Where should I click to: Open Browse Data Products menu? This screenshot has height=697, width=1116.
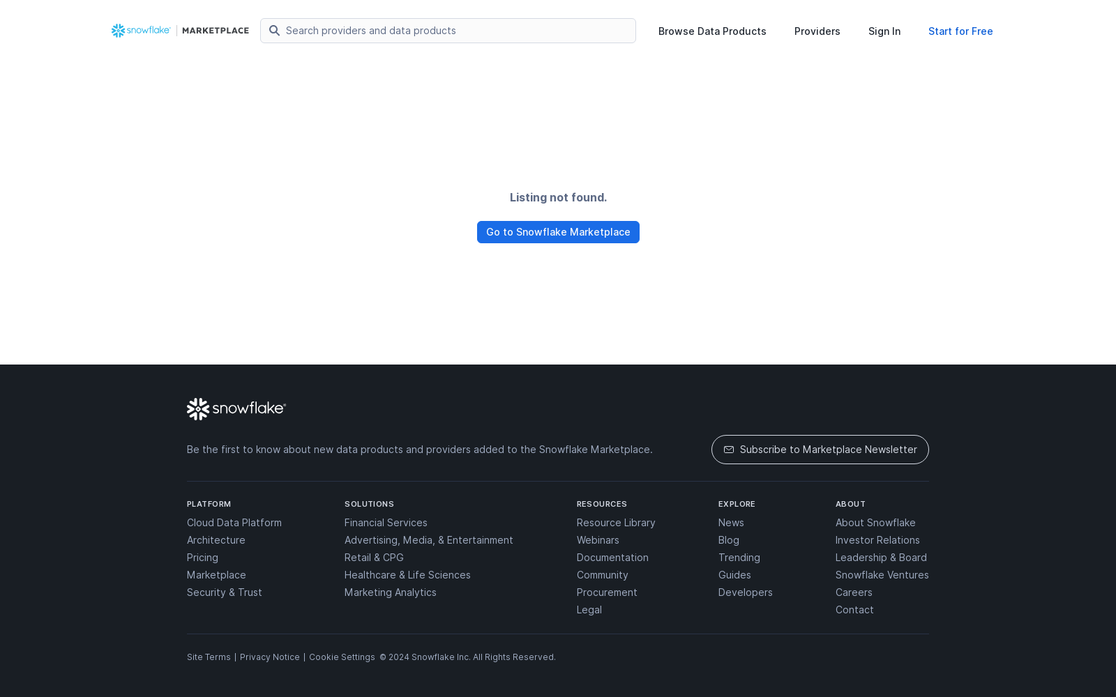click(x=712, y=31)
